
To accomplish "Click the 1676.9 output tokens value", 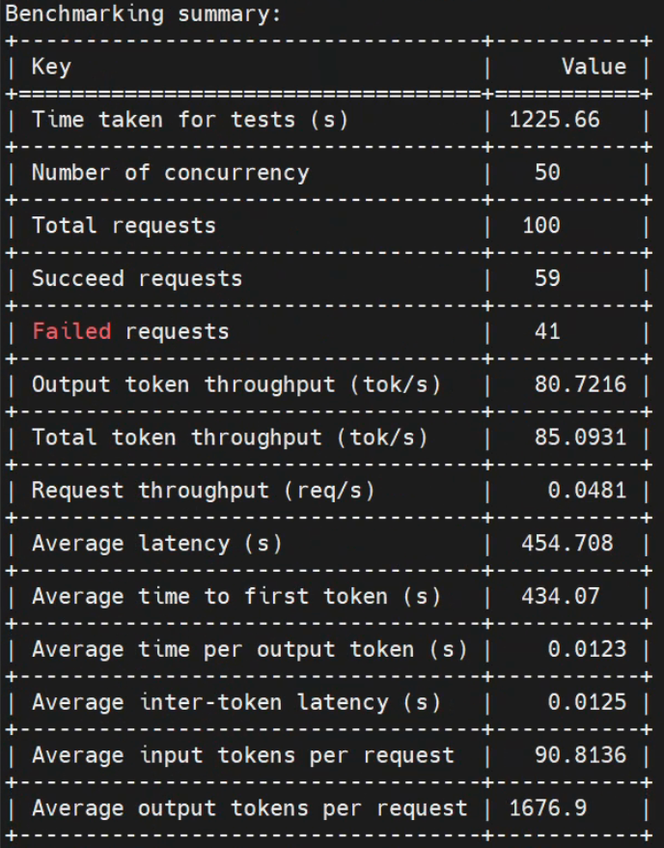I will point(548,808).
